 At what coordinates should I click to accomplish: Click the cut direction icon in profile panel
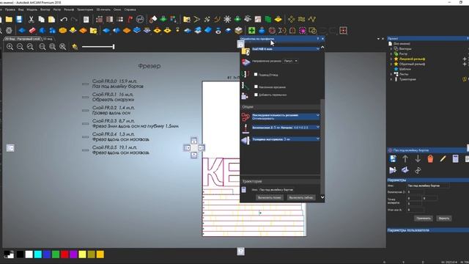[245, 62]
